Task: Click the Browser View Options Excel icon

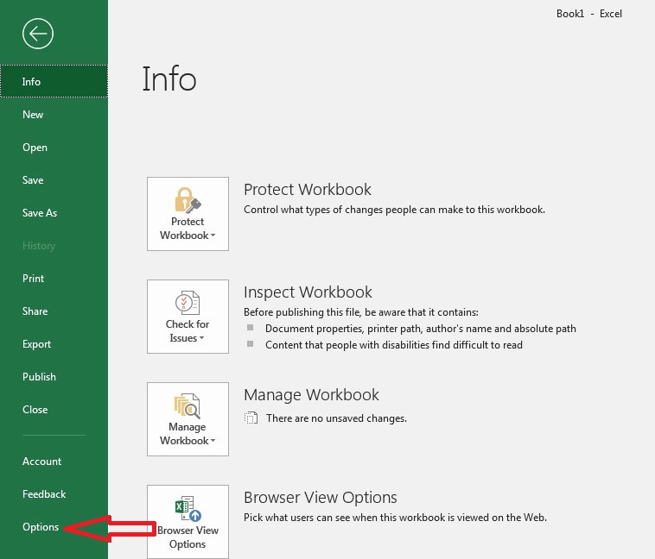Action: click(188, 508)
